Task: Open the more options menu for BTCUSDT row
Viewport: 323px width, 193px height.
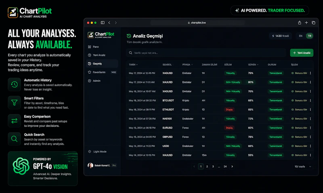Action: pos(310,100)
